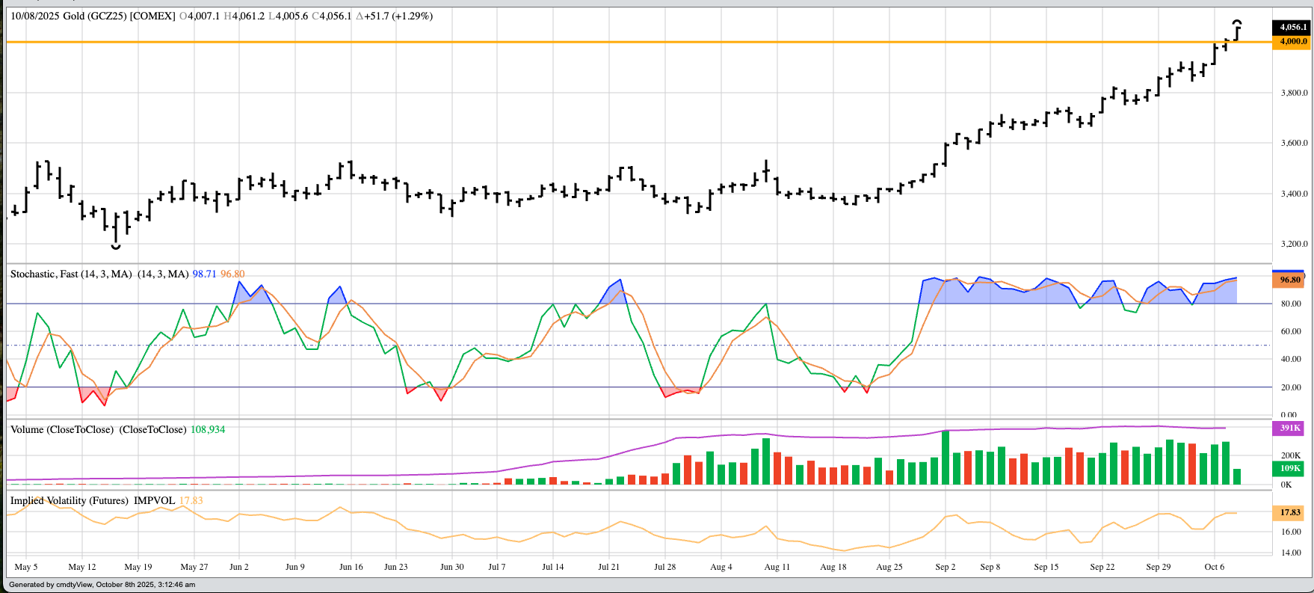Image resolution: width=1314 pixels, height=593 pixels.
Task: Click the 3,400.0 price axis label
Action: coord(1294,194)
